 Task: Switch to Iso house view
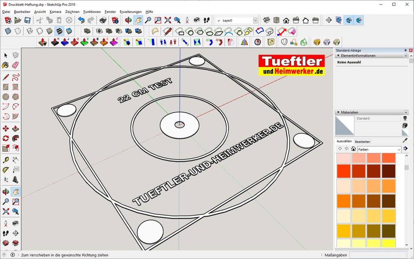tap(267, 20)
